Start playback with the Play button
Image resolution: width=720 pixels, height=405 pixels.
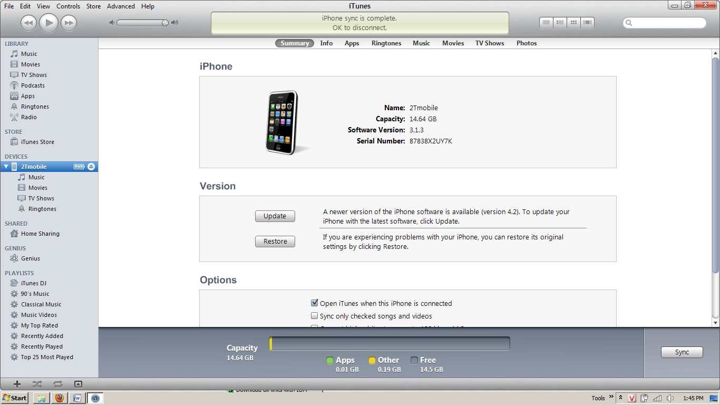click(x=48, y=23)
